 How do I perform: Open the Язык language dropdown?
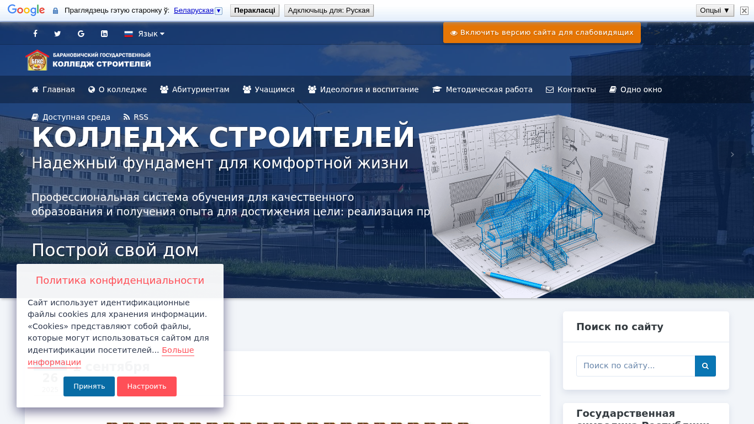click(x=145, y=34)
